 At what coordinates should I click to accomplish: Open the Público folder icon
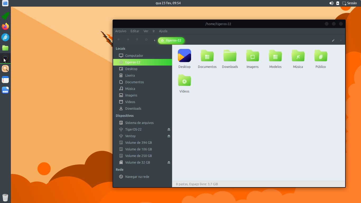pyautogui.click(x=321, y=56)
